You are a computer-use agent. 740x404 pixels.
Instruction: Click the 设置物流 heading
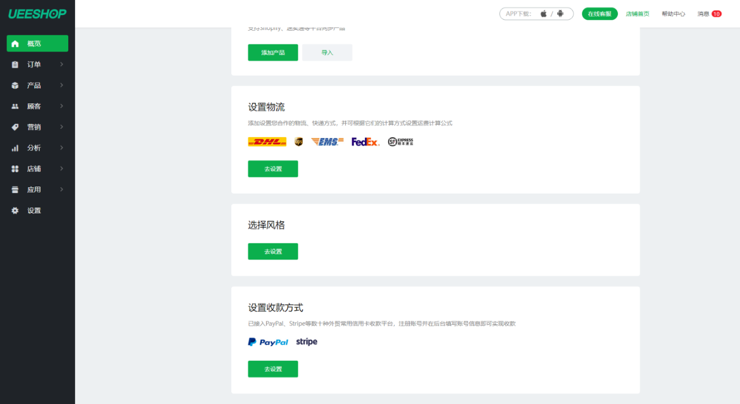coord(267,107)
